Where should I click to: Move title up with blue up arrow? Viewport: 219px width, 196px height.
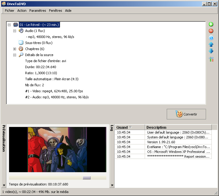pos(211,44)
